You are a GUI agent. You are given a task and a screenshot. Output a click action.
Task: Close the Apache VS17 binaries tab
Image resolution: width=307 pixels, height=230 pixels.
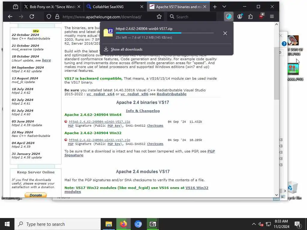(205, 7)
